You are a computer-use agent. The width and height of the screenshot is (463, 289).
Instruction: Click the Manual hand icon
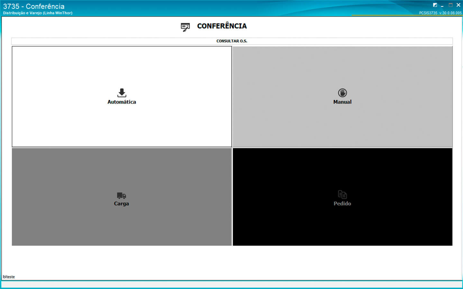pos(342,93)
